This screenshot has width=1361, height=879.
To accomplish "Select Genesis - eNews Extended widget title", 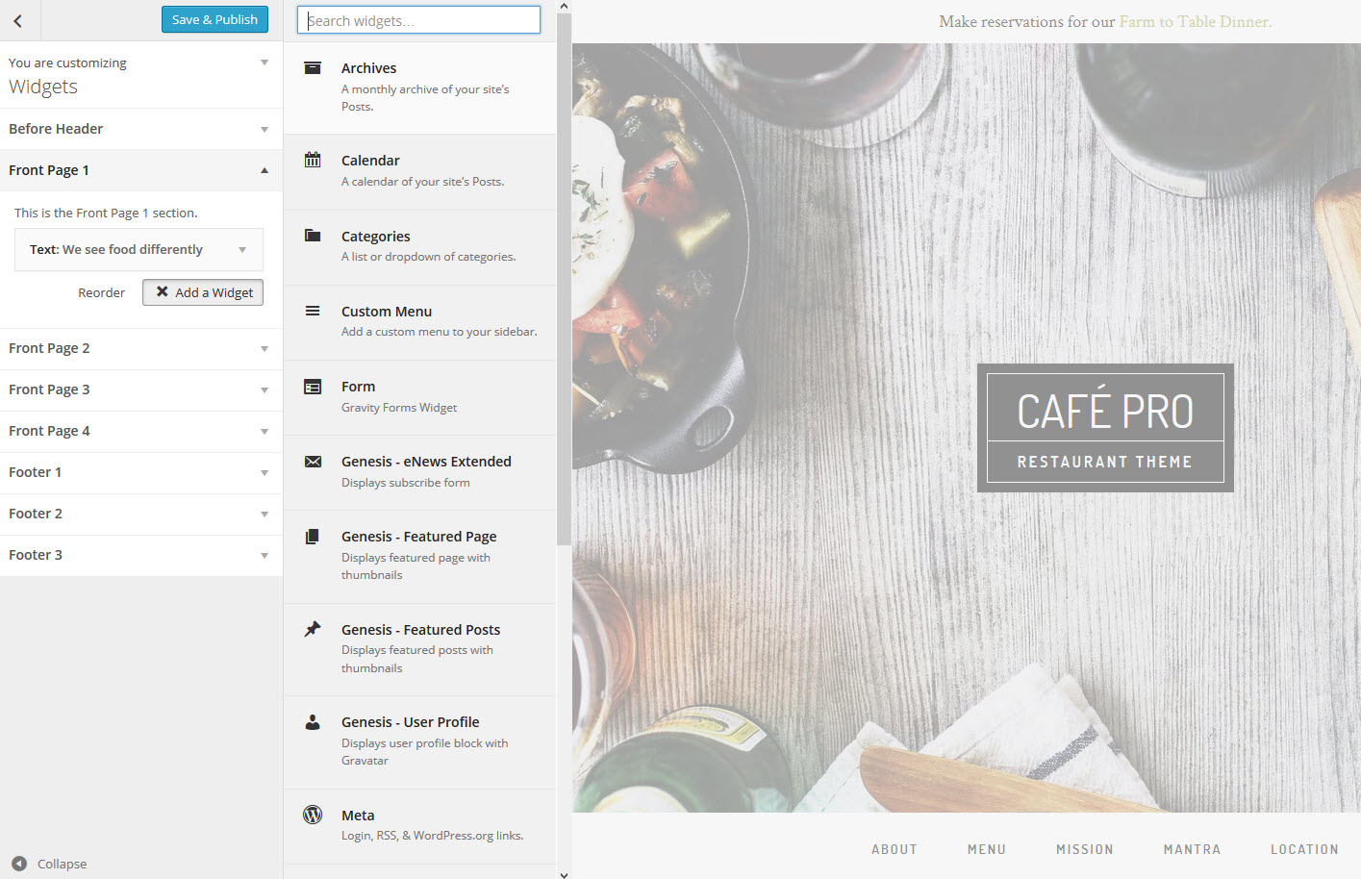I will pos(426,462).
